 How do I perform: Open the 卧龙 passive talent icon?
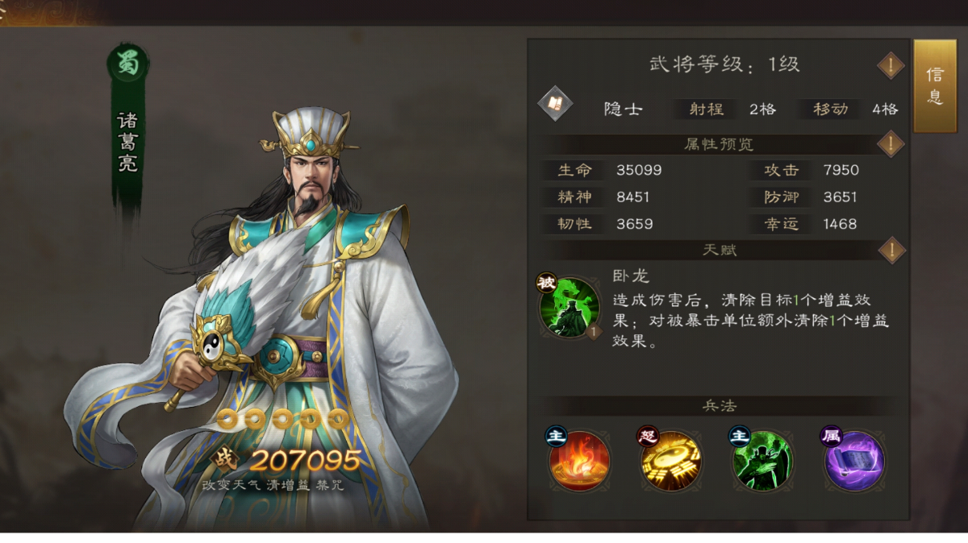569,308
